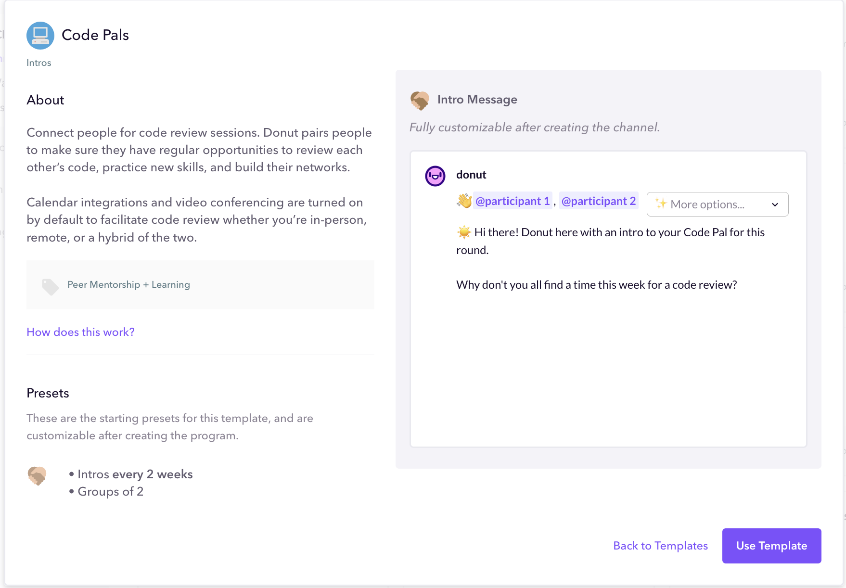Click the Code Pals computer icon

(x=40, y=36)
